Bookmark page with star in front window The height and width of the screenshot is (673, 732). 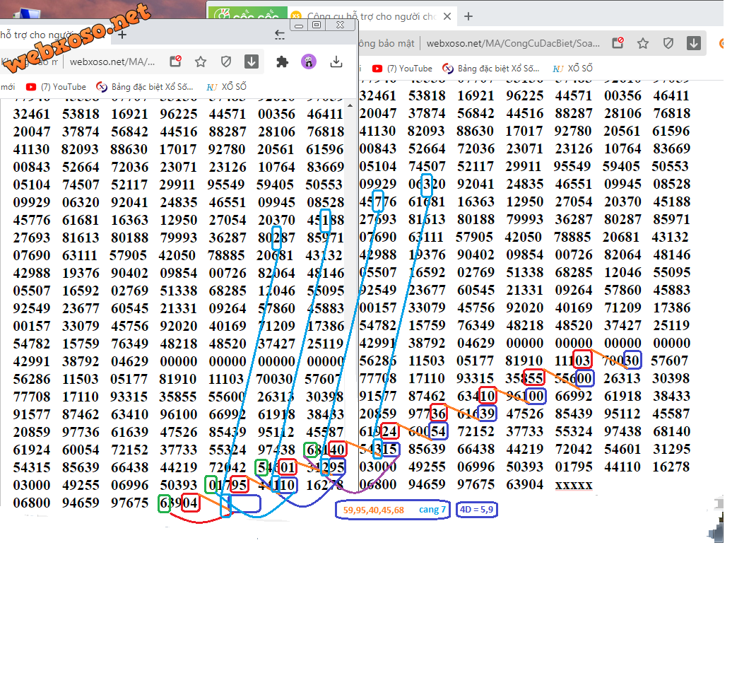tap(201, 62)
